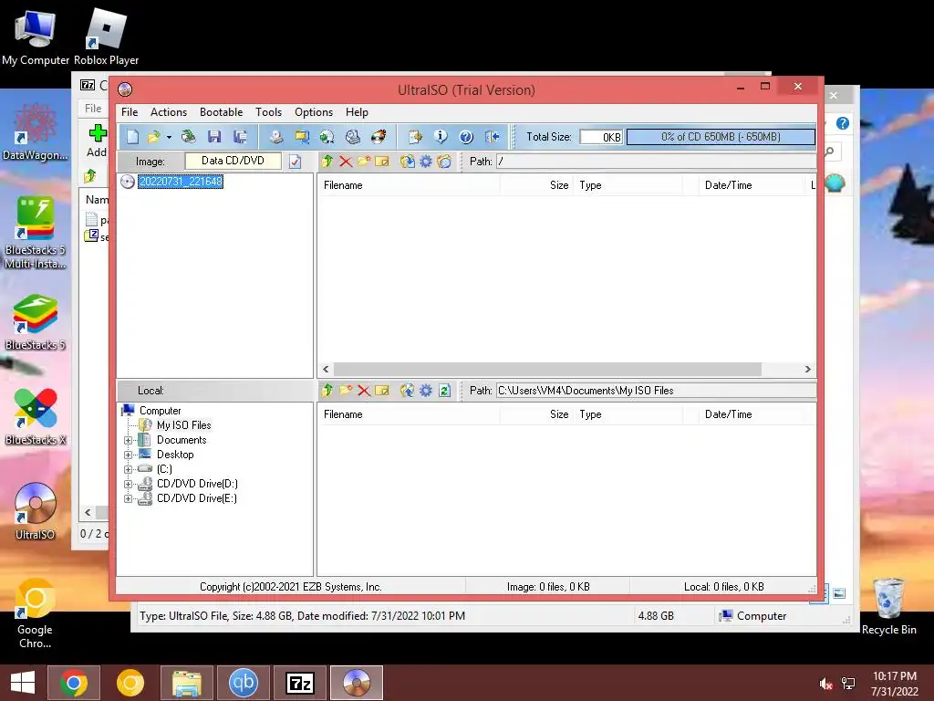Open an image file with the Open toolbar icon
The image size is (934, 701).
pyautogui.click(x=154, y=137)
